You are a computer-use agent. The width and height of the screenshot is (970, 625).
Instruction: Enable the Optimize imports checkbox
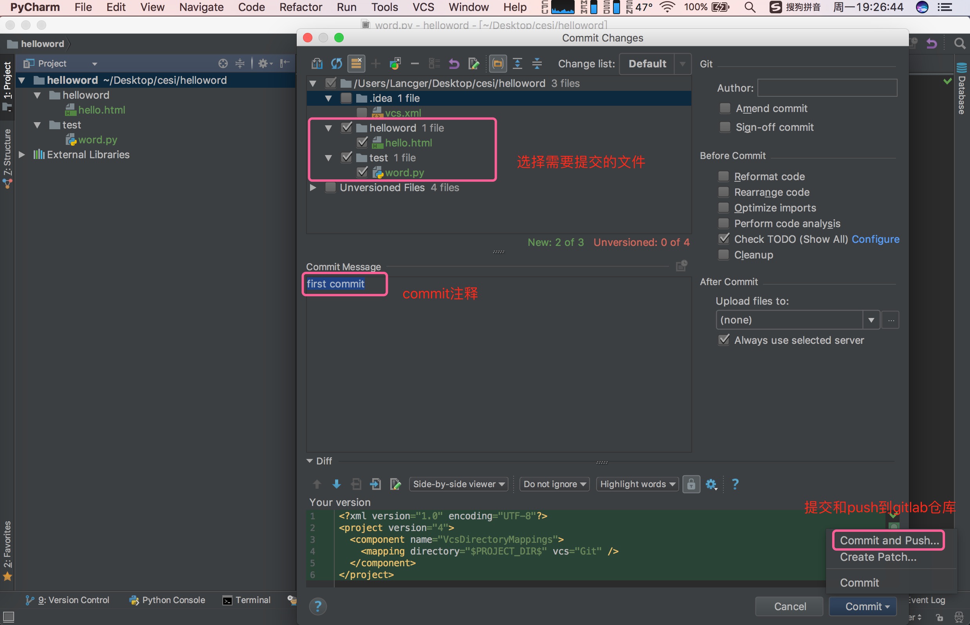coord(723,208)
